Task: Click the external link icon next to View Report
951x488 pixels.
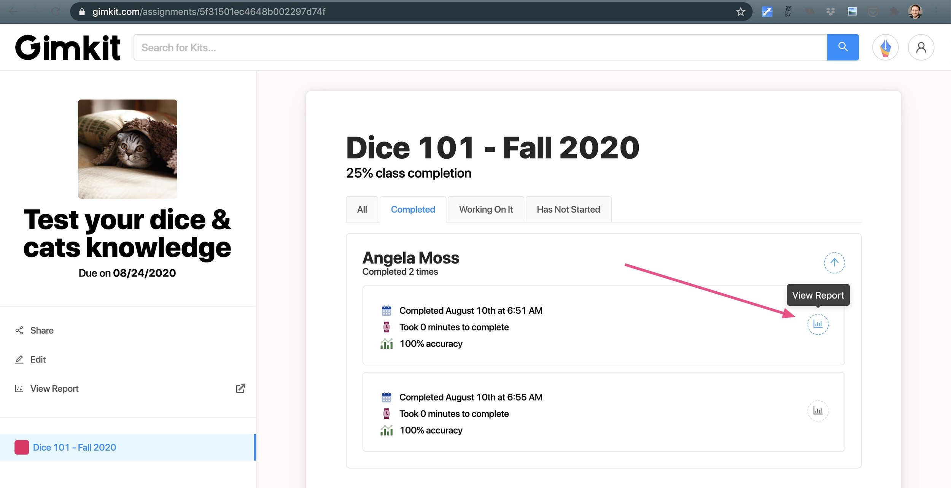Action: (x=240, y=388)
